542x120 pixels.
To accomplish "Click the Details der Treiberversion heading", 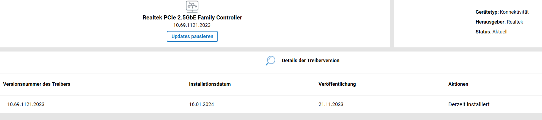I will [x=311, y=61].
